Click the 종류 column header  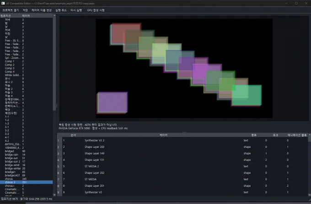click(254, 135)
